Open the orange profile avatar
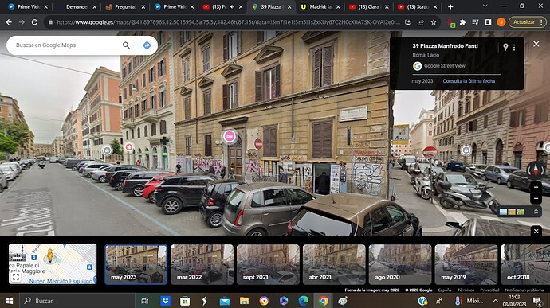The width and height of the screenshot is (550, 308). [x=501, y=22]
